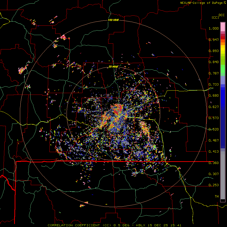Click the 15:41 timestamp

[176, 225]
